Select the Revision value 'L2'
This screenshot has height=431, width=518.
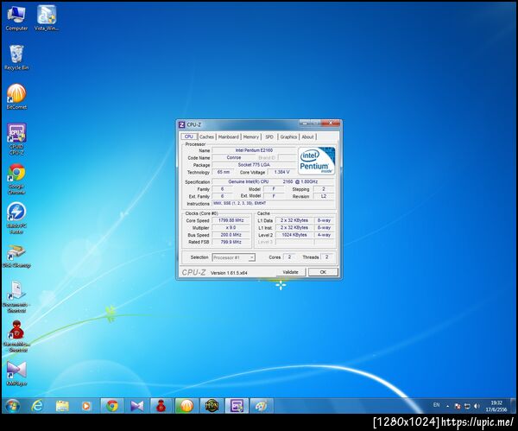click(x=324, y=196)
